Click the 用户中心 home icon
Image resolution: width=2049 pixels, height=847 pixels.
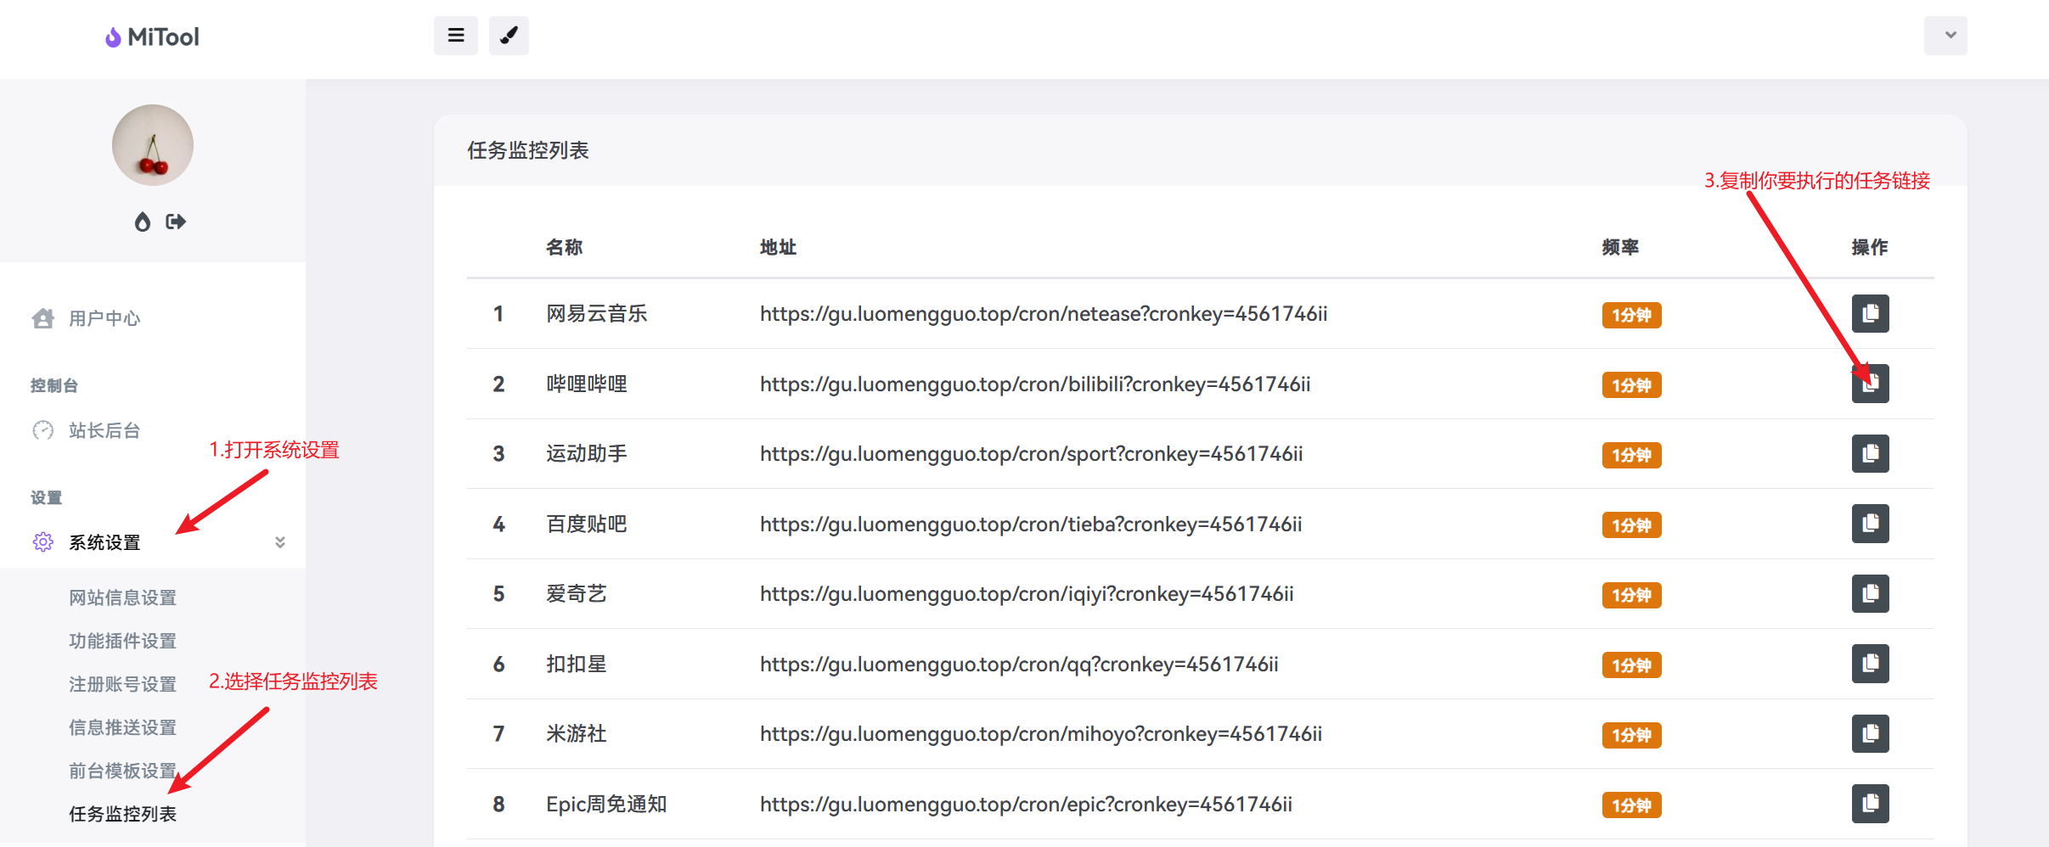coord(43,318)
